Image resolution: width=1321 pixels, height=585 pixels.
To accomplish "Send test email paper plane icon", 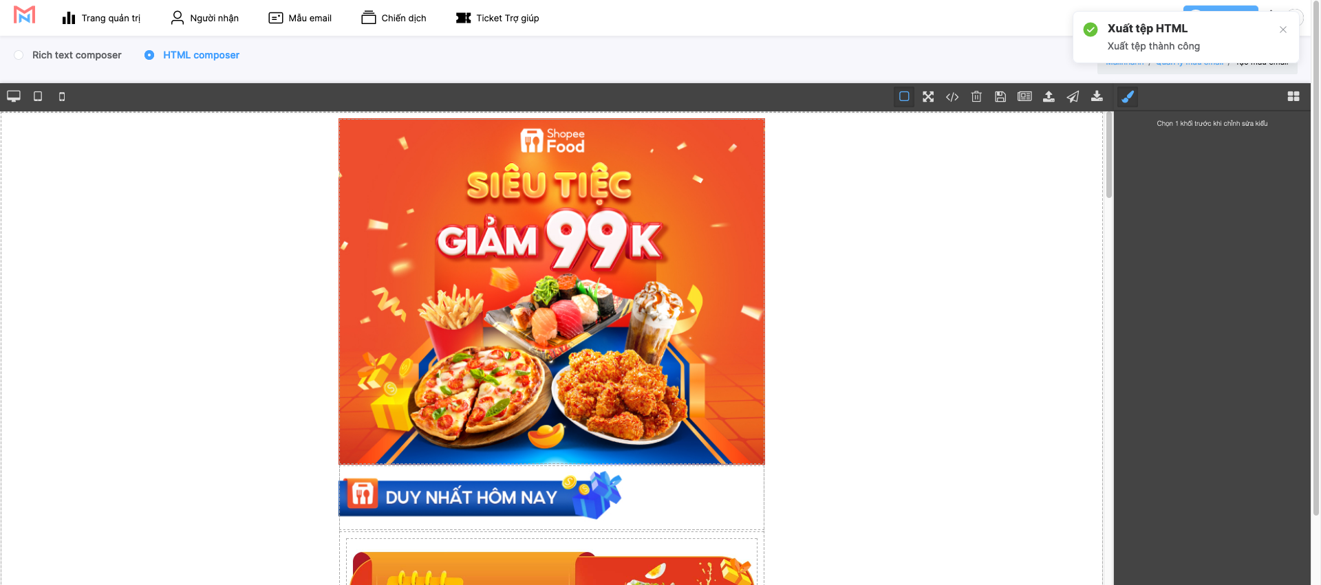I will point(1073,97).
